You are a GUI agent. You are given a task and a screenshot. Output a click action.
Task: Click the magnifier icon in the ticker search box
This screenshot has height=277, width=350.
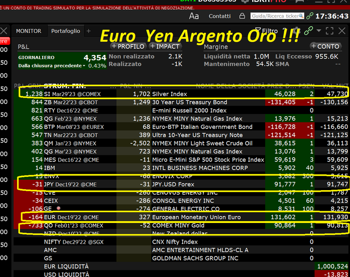coord(301,16)
